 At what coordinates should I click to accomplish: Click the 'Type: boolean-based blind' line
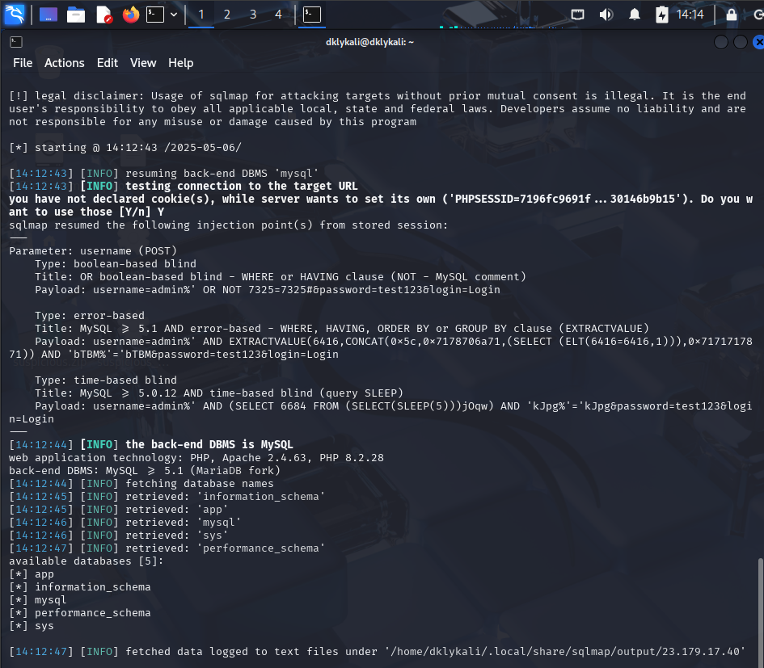click(116, 264)
